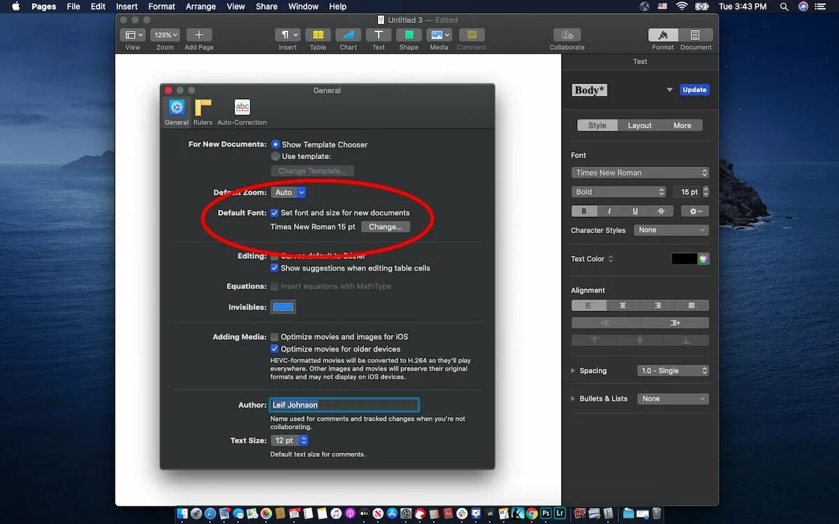This screenshot has height=524, width=839.
Task: Expand the Bullets & Lists section
Action: tap(574, 399)
